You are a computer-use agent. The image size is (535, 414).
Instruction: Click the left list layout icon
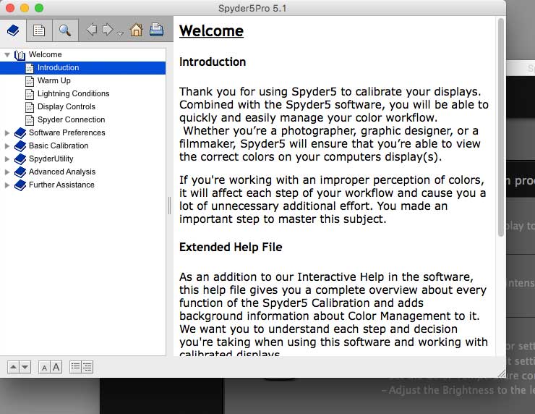75,367
